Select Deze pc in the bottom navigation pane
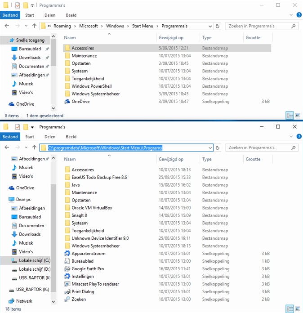Screen dimensions: 303x313 tap(23, 199)
